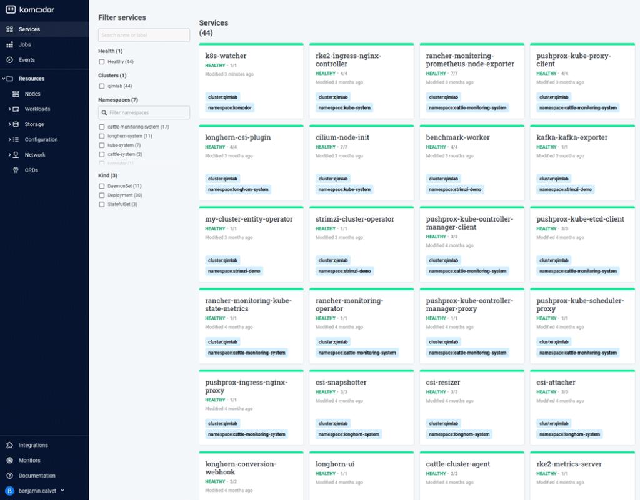Check the longhorn-system (11) namespace filter
The width and height of the screenshot is (640, 500).
[102, 136]
